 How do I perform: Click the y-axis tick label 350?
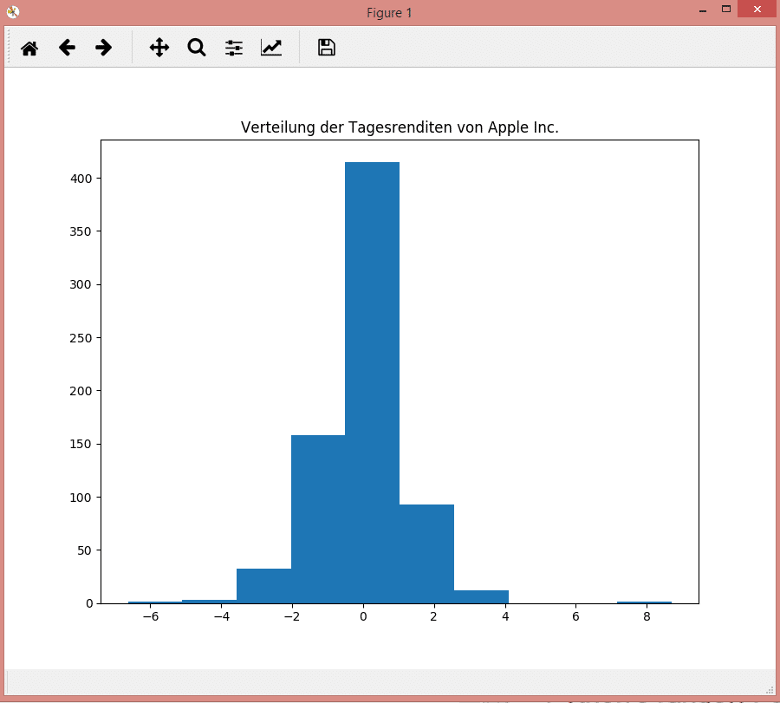[81, 231]
